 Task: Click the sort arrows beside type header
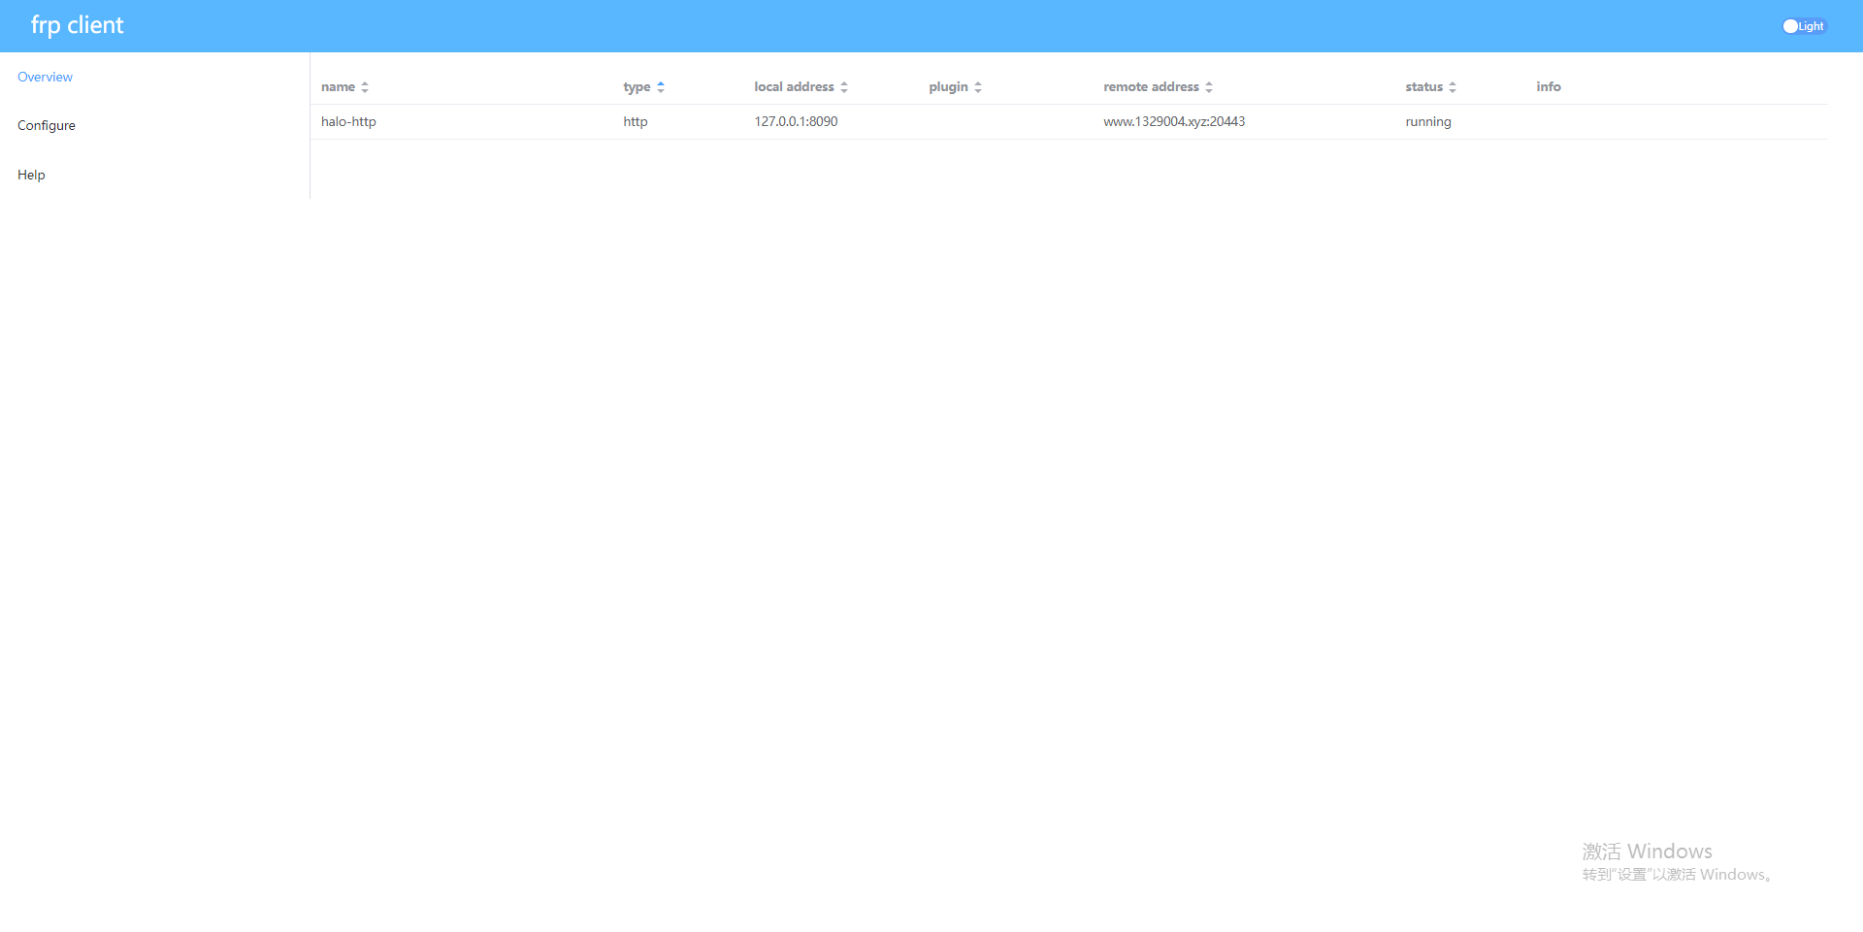coord(661,87)
